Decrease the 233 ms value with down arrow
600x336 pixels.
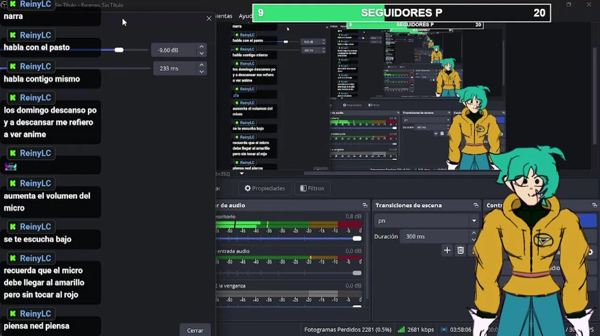(x=201, y=71)
